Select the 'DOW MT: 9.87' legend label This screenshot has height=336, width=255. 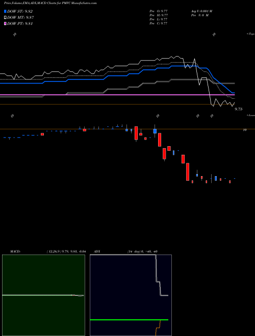click(20, 18)
